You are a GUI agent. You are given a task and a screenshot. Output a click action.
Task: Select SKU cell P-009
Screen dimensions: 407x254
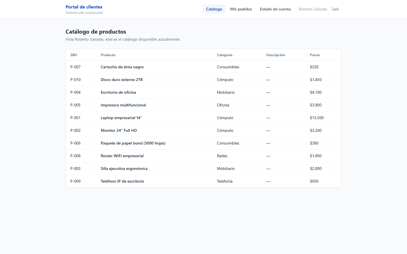[x=75, y=181]
